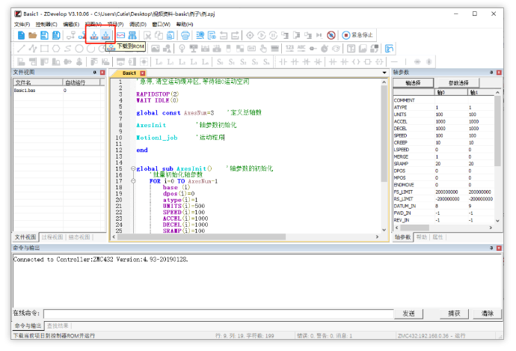
Task: Select the hexagon polygon tool
Action: [56, 49]
